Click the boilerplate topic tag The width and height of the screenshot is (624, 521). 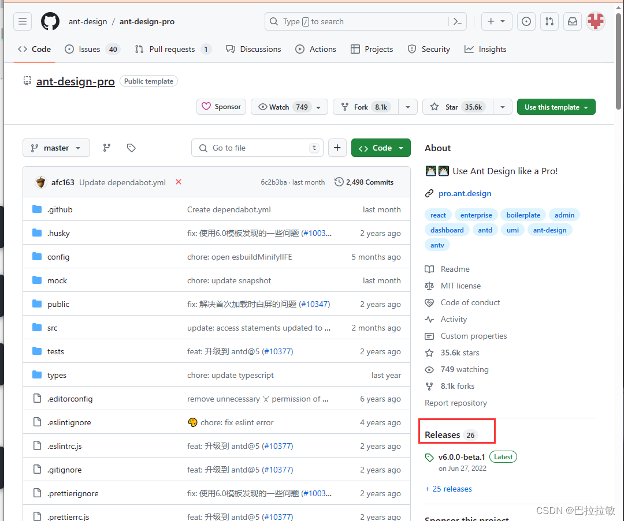pos(523,215)
